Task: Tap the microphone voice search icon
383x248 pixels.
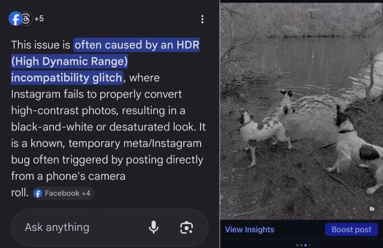Action: point(153,227)
